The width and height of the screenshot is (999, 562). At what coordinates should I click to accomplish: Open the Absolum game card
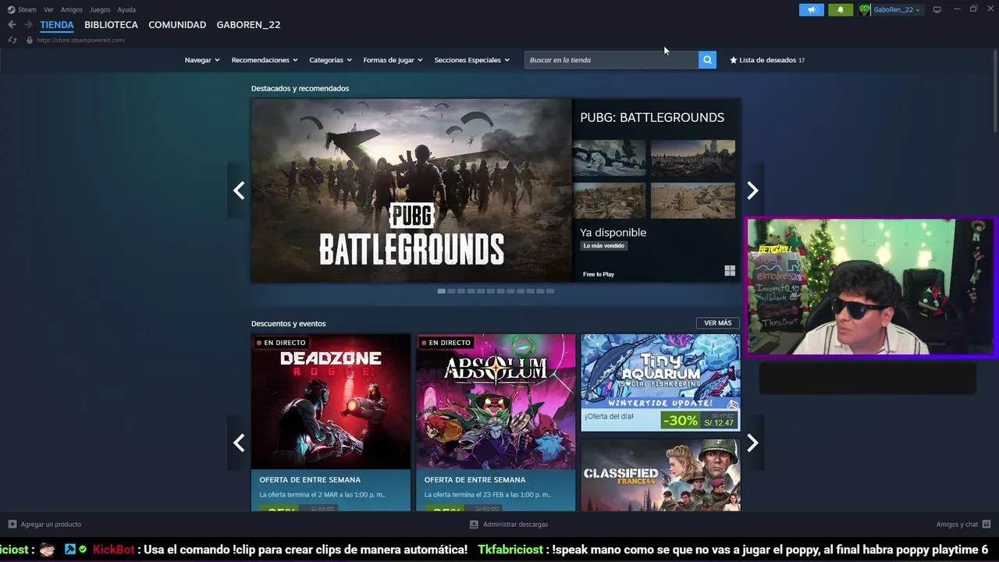click(496, 422)
